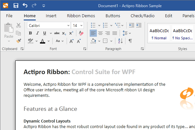This screenshot has width=195, height=130.
Task: Open the Buttons tab
Action: (113, 16)
